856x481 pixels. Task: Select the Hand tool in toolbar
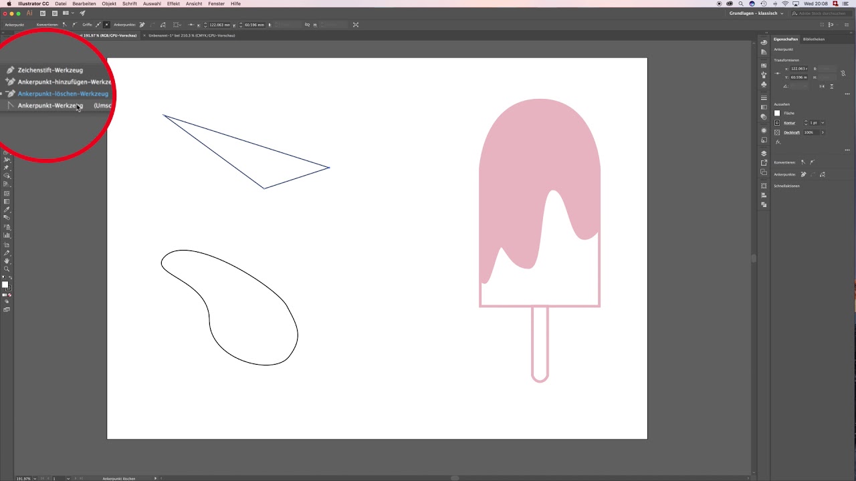[x=7, y=261]
